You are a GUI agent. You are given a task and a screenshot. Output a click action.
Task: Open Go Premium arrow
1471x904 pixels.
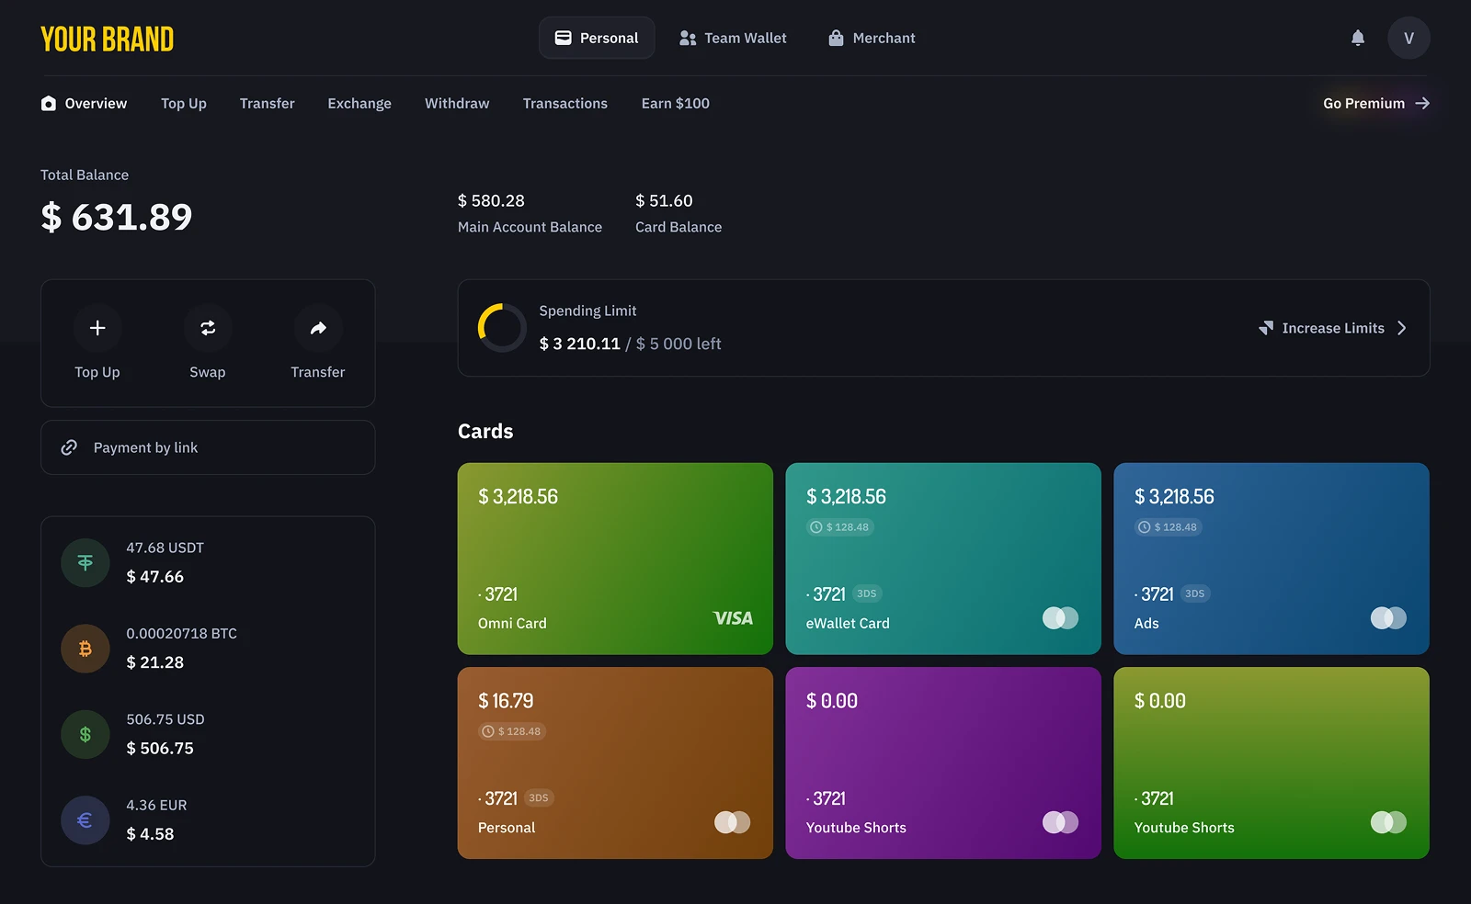(x=1422, y=103)
